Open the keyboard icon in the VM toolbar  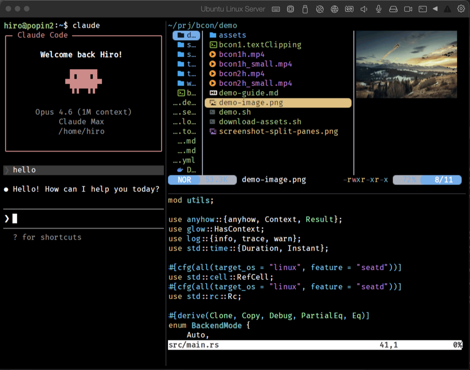pyautogui.click(x=276, y=9)
